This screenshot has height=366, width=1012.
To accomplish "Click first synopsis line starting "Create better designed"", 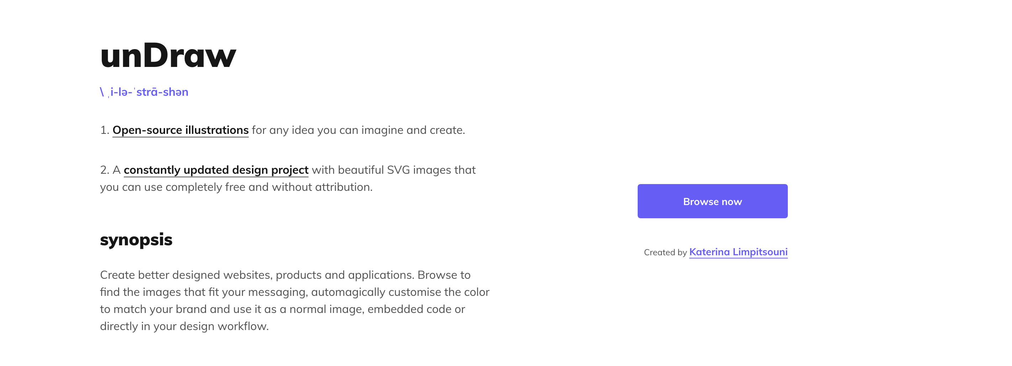I will [285, 275].
